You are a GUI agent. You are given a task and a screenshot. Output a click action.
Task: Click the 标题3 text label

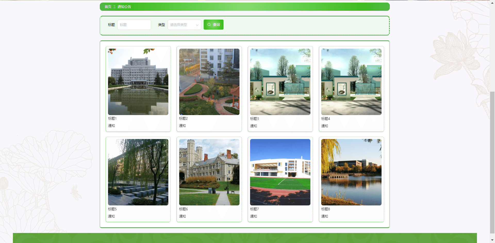pos(254,119)
